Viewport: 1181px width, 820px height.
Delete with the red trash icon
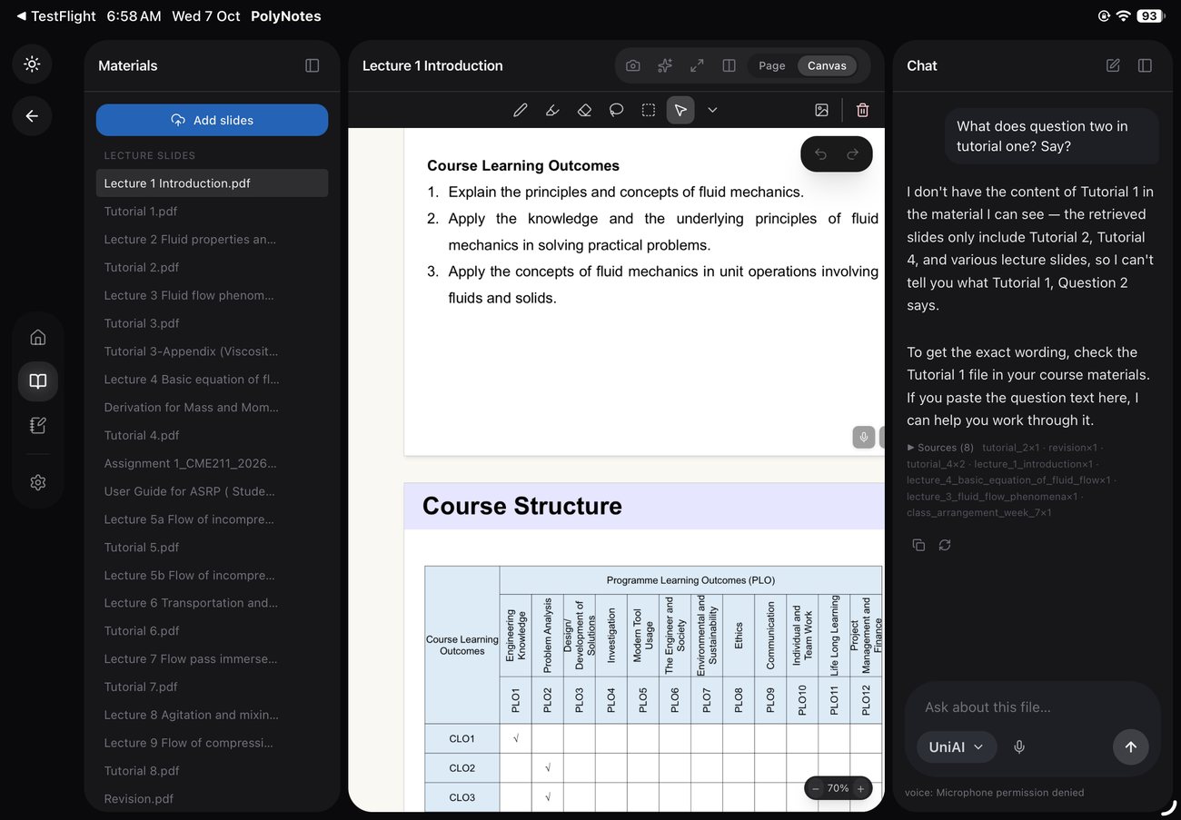(x=863, y=110)
